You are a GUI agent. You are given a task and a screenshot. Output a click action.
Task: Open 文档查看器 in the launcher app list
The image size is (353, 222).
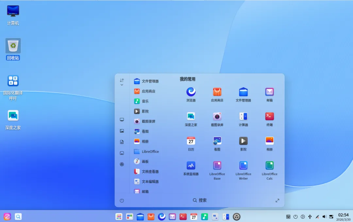(x=146, y=171)
